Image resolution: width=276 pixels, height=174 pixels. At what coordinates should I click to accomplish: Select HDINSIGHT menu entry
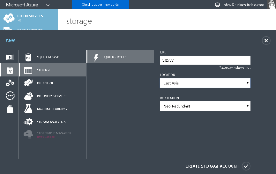point(53,83)
